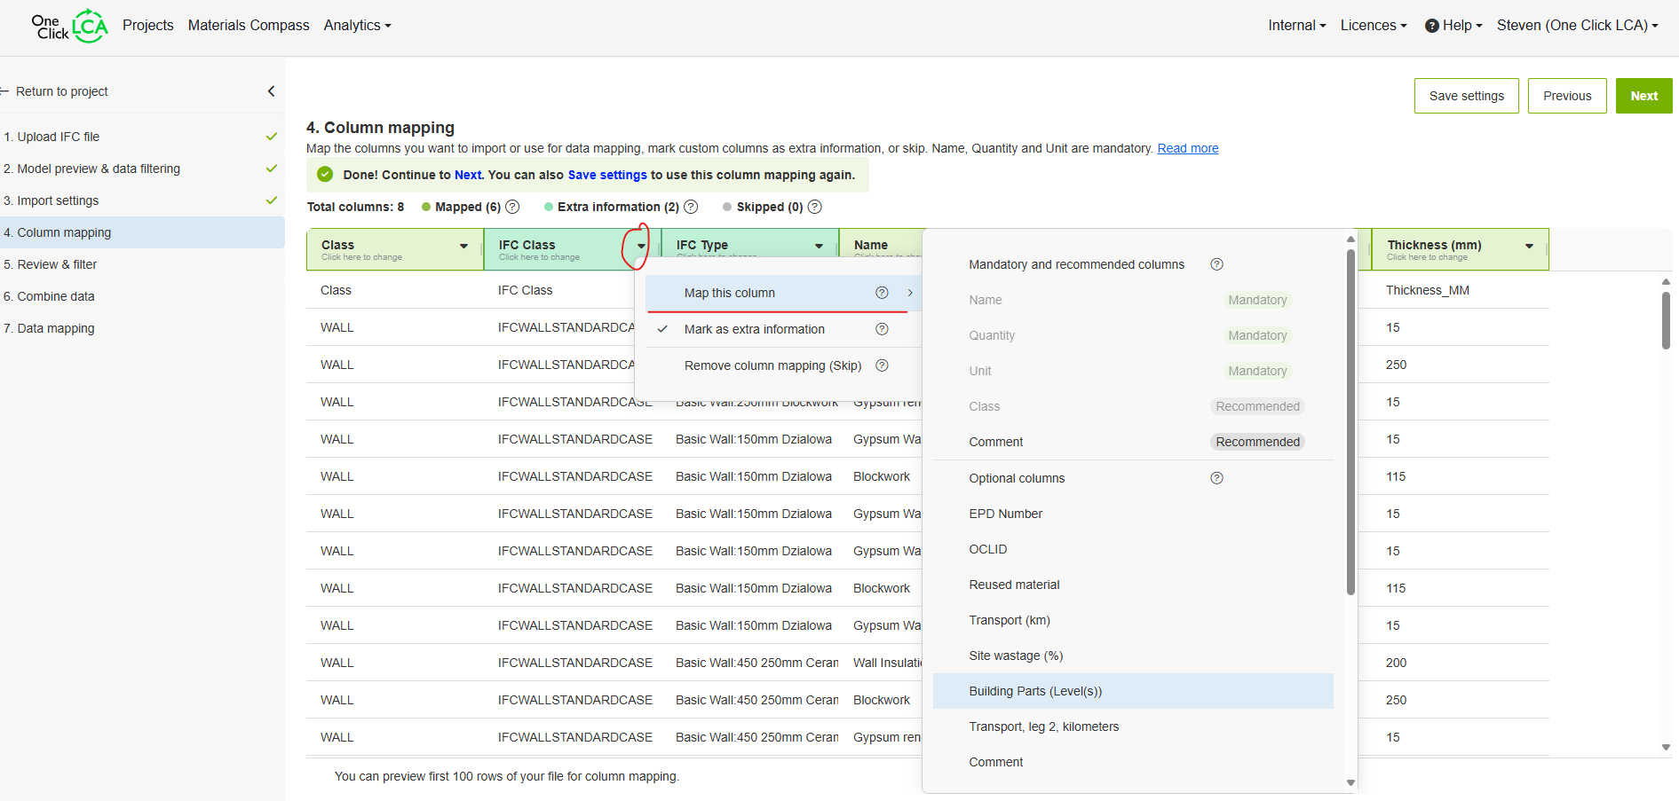1679x801 pixels.
Task: Go back with the Previous button
Action: click(1567, 96)
